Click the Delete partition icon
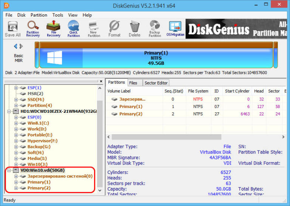 click(x=134, y=29)
